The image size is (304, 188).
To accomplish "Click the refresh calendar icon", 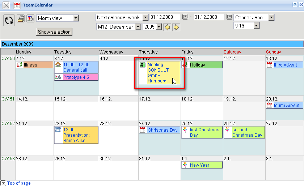I will [x=9, y=20].
